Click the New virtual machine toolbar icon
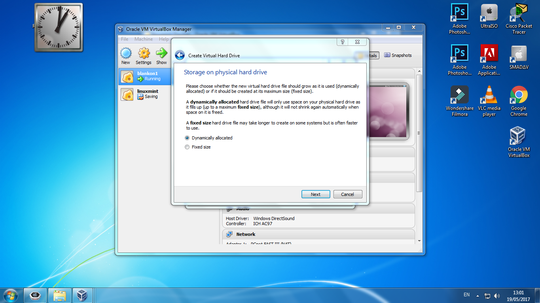The width and height of the screenshot is (540, 303). coord(126,56)
